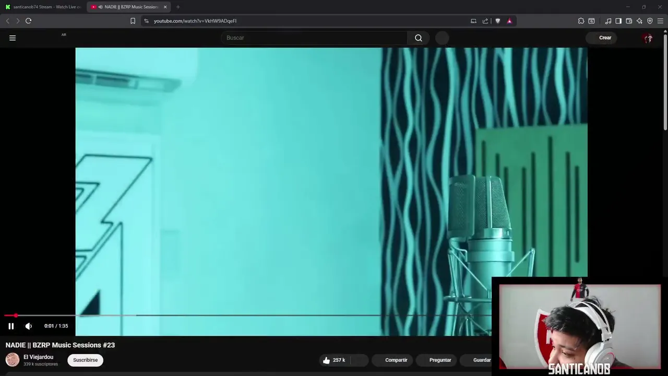This screenshot has width=668, height=376.
Task: Switch to the santicanob74 Stream tab
Action: (43, 7)
